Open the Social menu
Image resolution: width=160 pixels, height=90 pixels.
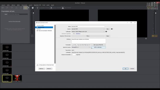[x=44, y=5]
